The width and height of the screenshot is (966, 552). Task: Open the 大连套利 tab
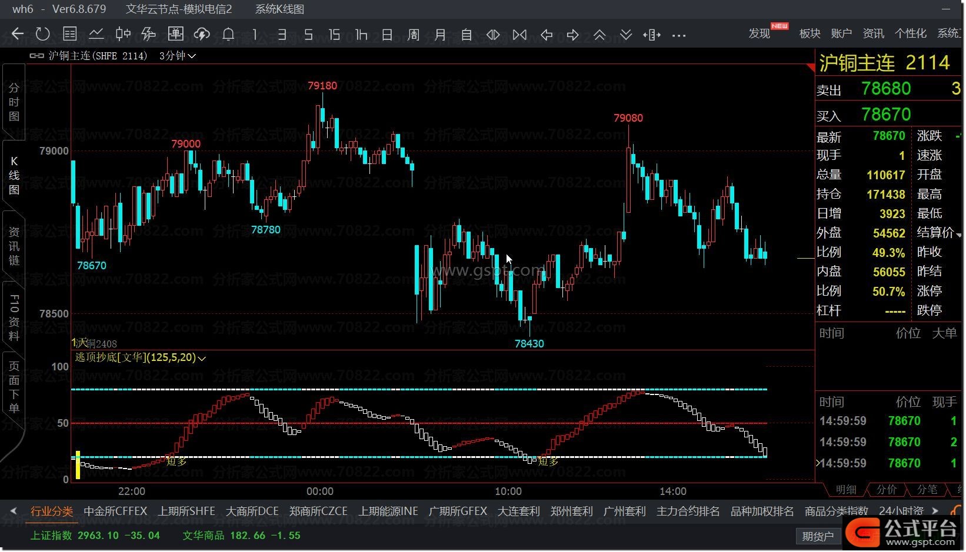519,511
